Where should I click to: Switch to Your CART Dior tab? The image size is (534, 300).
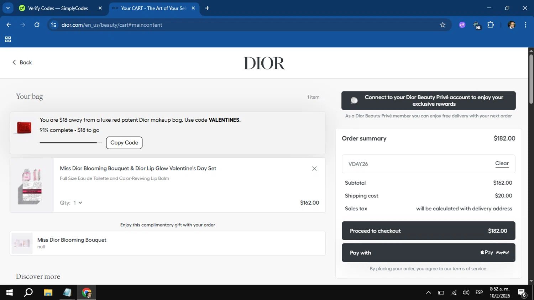[153, 8]
